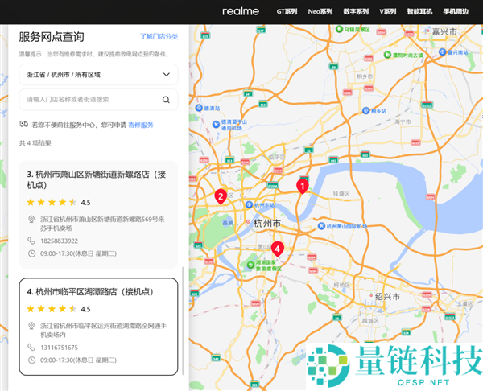Open the 智能耳机 menu
The width and height of the screenshot is (483, 391).
(x=419, y=12)
